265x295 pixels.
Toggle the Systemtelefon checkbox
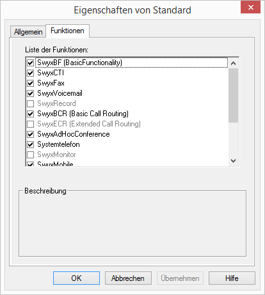pyautogui.click(x=31, y=144)
